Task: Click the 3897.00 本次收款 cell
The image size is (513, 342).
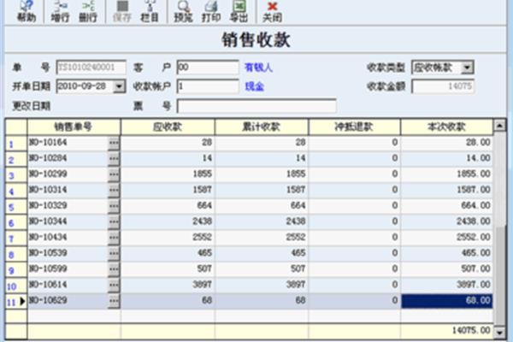Action: coord(446,285)
